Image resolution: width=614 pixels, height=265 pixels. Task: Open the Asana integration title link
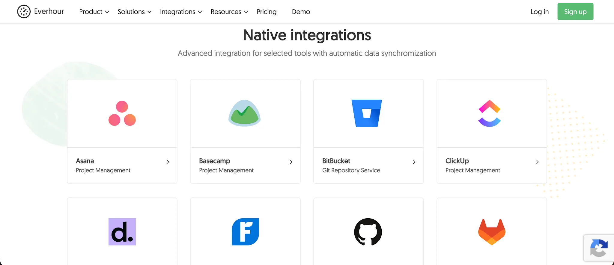coord(85,161)
